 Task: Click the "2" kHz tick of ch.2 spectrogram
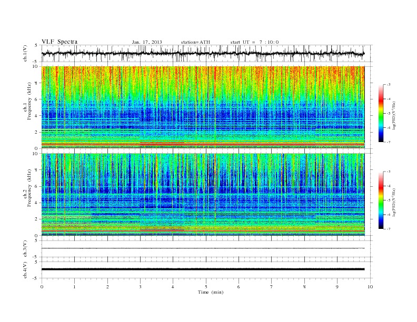[37, 219]
